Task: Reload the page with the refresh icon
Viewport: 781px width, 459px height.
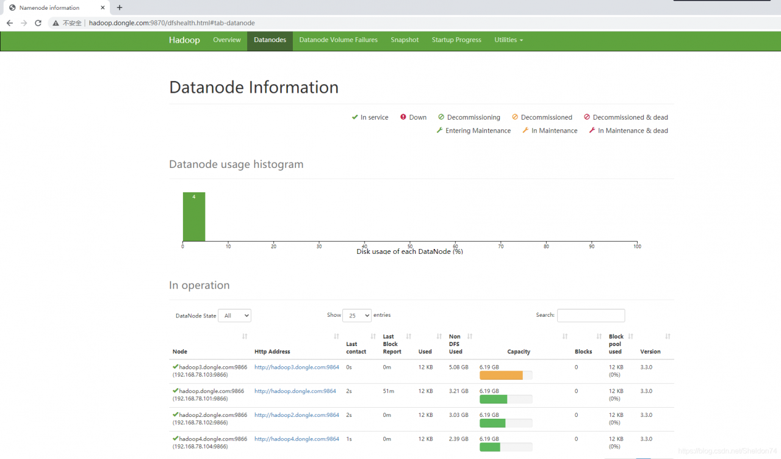Action: point(38,23)
